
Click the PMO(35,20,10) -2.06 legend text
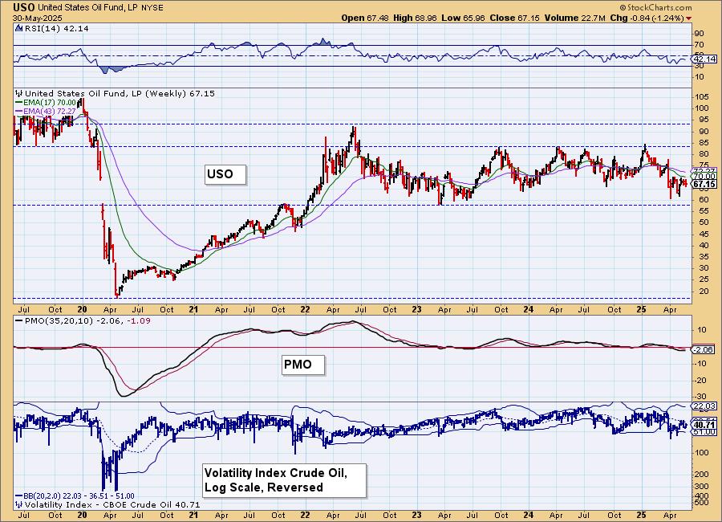73,320
